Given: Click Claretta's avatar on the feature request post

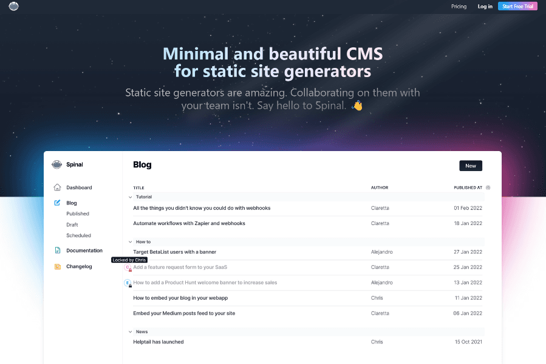Looking at the screenshot, I should pos(128,267).
